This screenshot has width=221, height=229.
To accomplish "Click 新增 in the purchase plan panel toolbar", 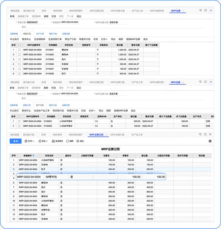I will pos(12,16).
